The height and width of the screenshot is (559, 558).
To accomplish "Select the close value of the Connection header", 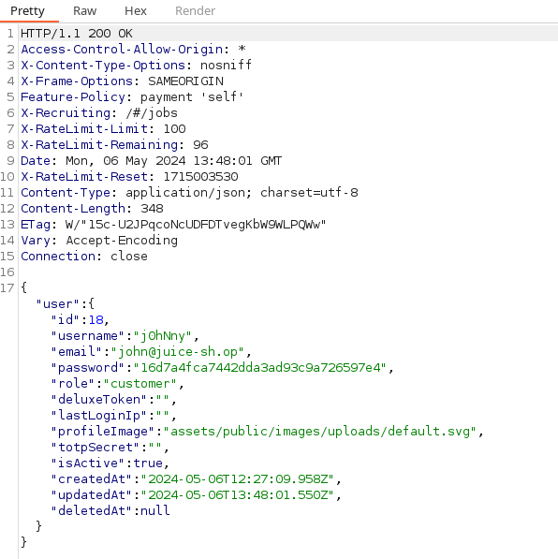I will click(x=129, y=257).
